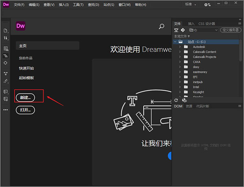Click the globe sync icon below file list
The image size is (244, 187).
pyautogui.click(x=184, y=100)
